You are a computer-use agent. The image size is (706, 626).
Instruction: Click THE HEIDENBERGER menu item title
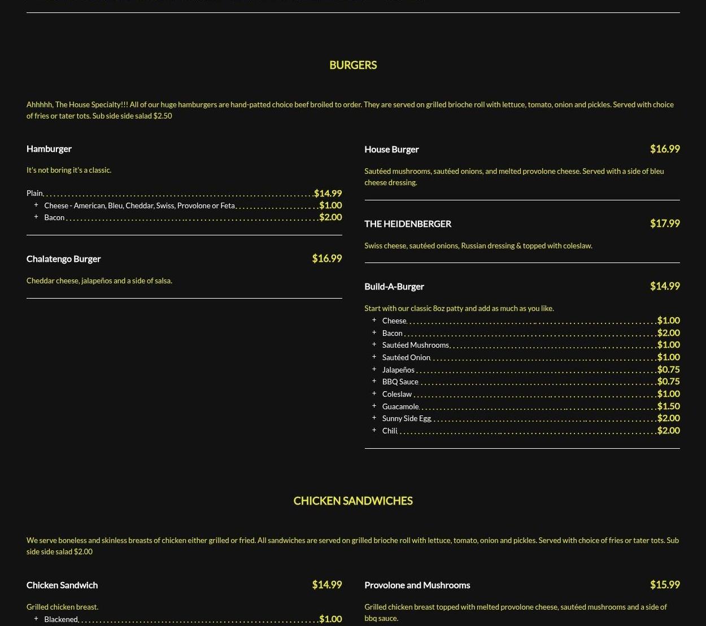click(407, 224)
